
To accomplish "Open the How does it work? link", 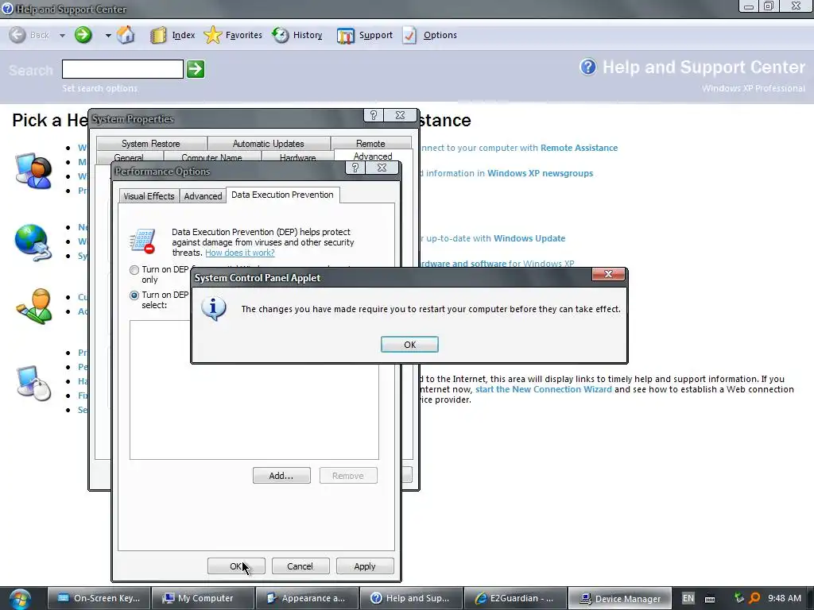I will (240, 253).
